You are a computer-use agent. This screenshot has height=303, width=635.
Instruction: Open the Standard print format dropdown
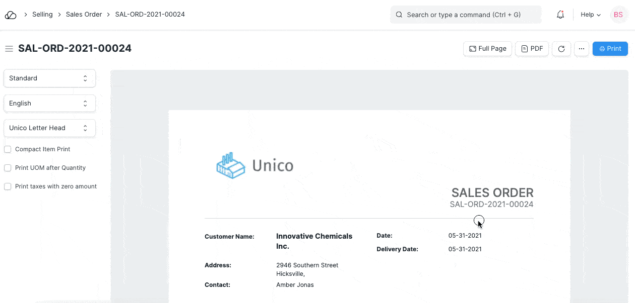click(49, 78)
